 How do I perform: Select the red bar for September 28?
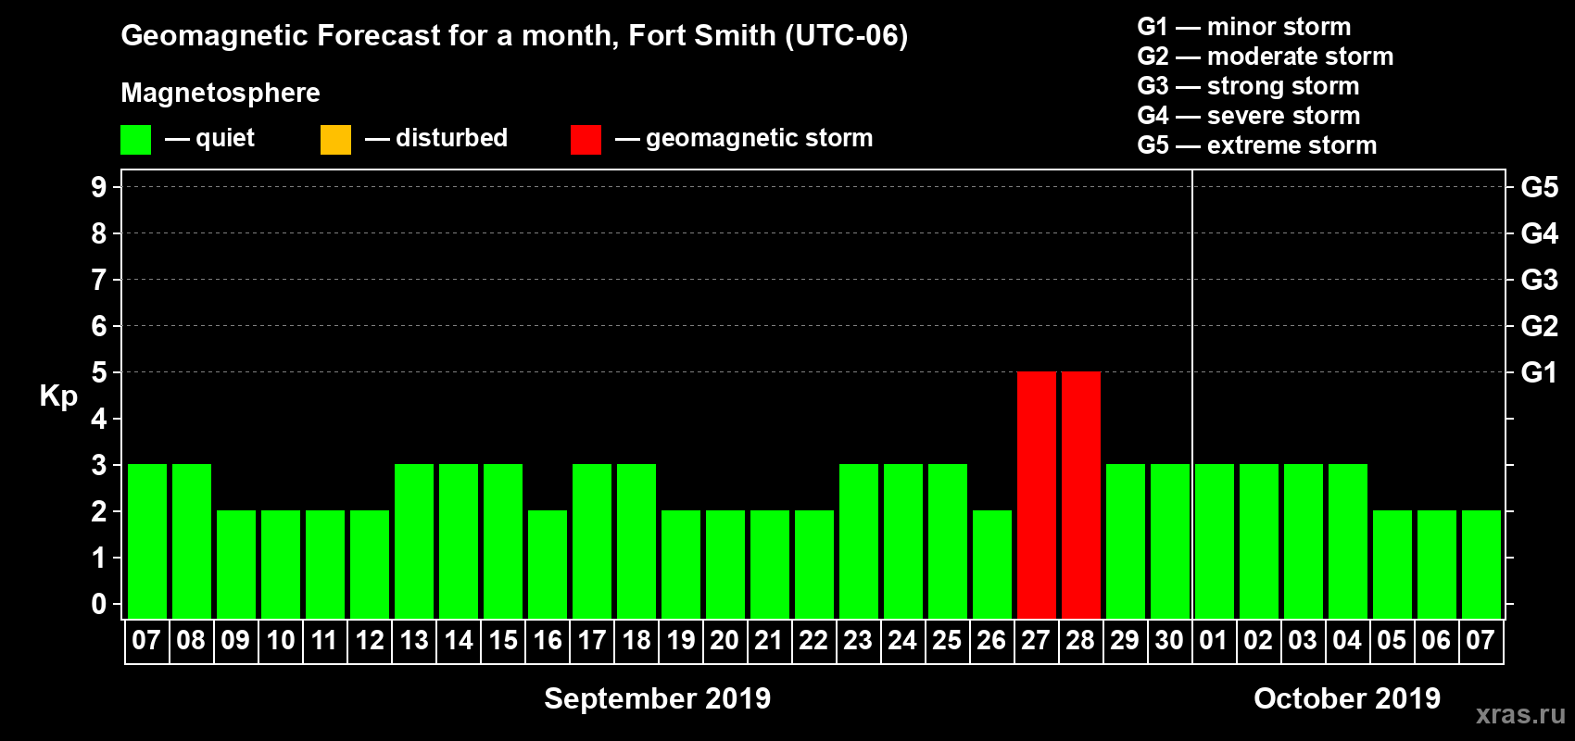[1081, 495]
